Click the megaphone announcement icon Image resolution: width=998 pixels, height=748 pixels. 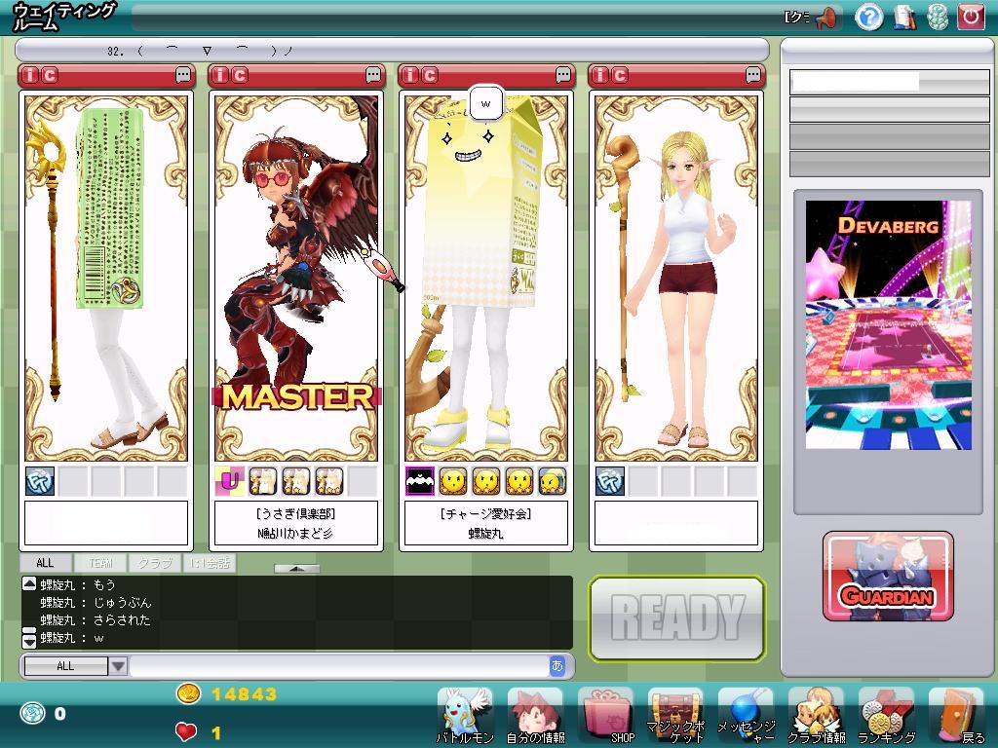pos(826,17)
